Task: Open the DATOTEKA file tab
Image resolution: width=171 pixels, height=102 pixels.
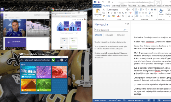Action: point(97,6)
